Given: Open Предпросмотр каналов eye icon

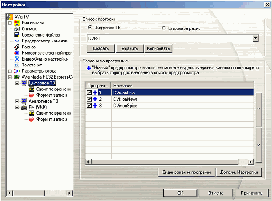Looking at the screenshot, I should click(x=17, y=41).
